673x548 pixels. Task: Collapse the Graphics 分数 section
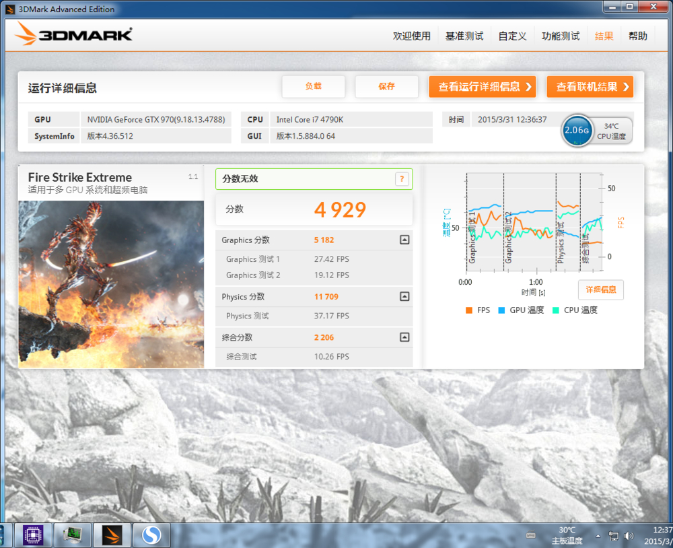tap(404, 240)
